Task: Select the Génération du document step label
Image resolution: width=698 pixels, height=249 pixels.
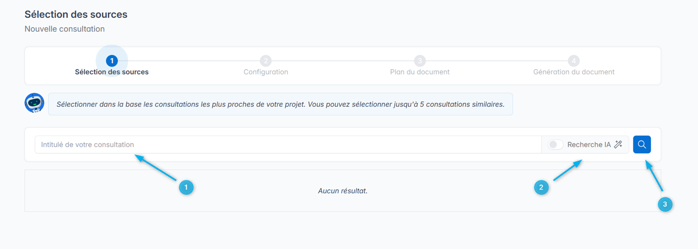Action: [x=574, y=72]
